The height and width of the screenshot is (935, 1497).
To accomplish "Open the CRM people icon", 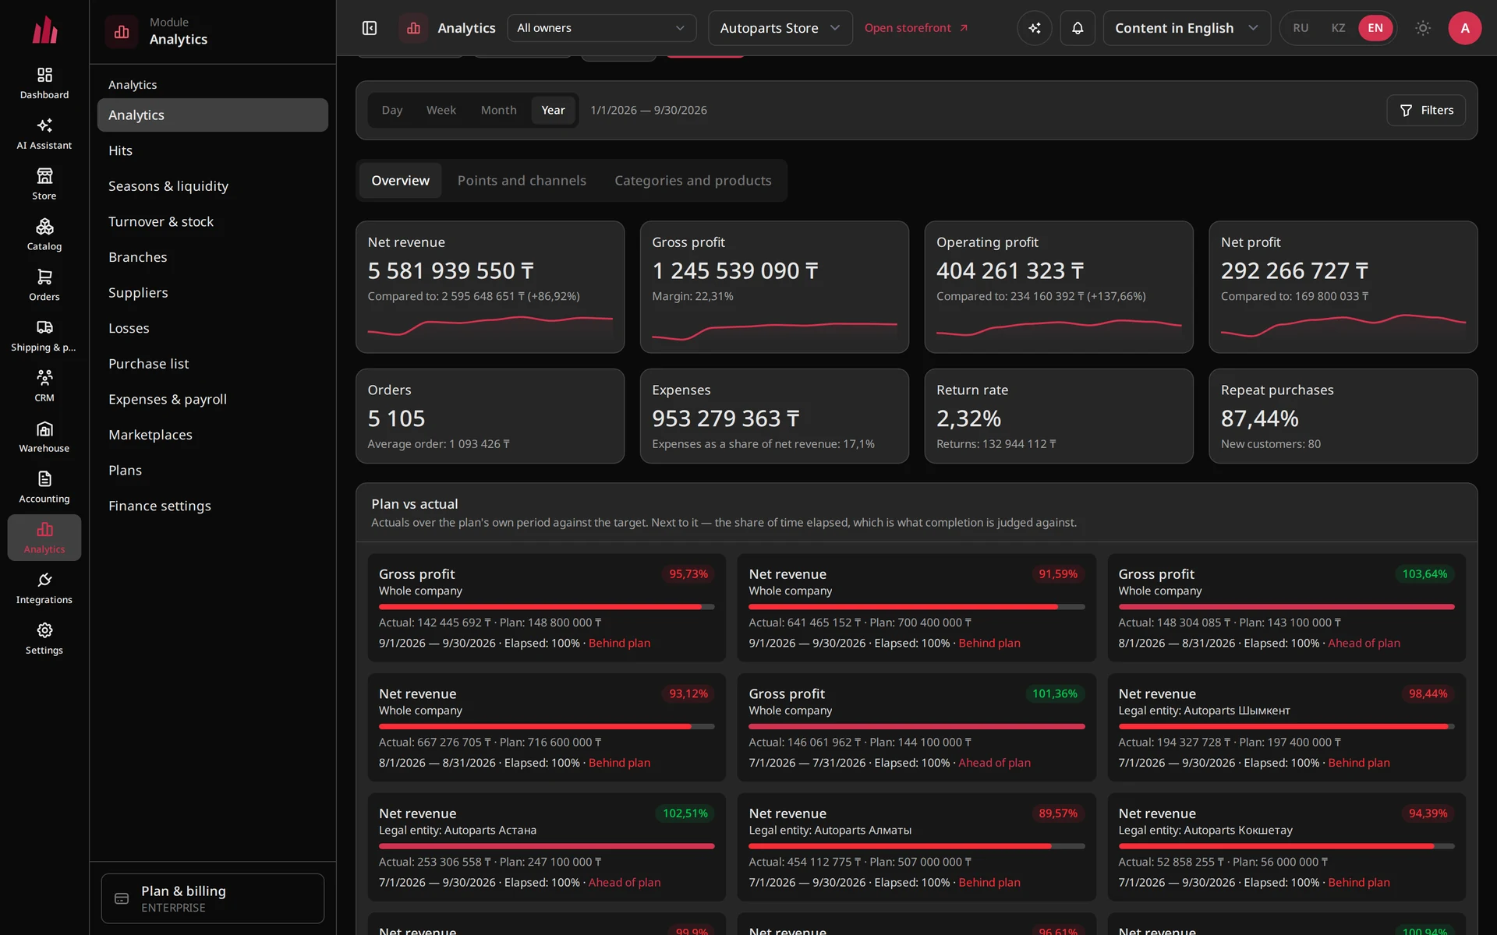I will pos(44,378).
